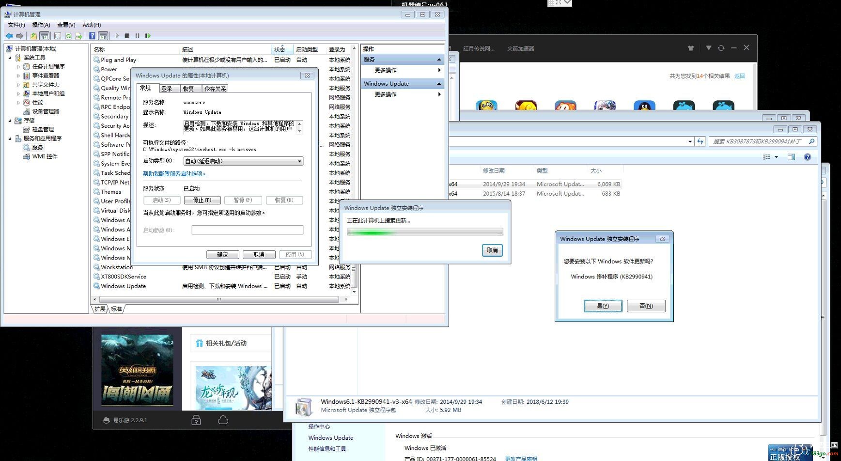The image size is (841, 461).
Task: Click the QQ penguin game icon
Action: coord(644,106)
